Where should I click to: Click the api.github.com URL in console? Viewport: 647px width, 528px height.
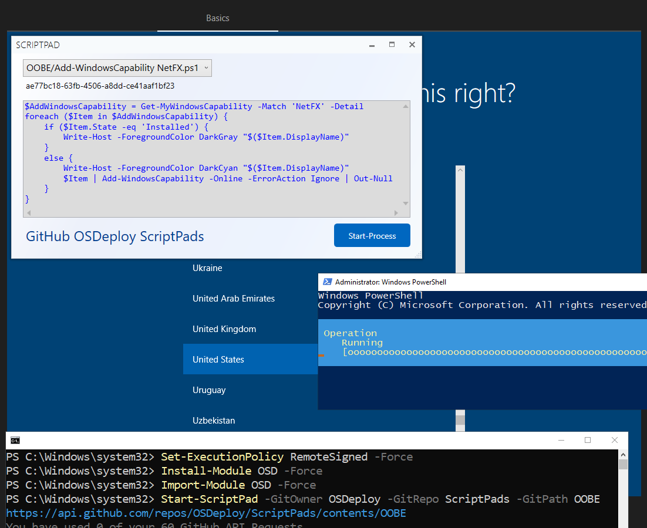tap(206, 513)
